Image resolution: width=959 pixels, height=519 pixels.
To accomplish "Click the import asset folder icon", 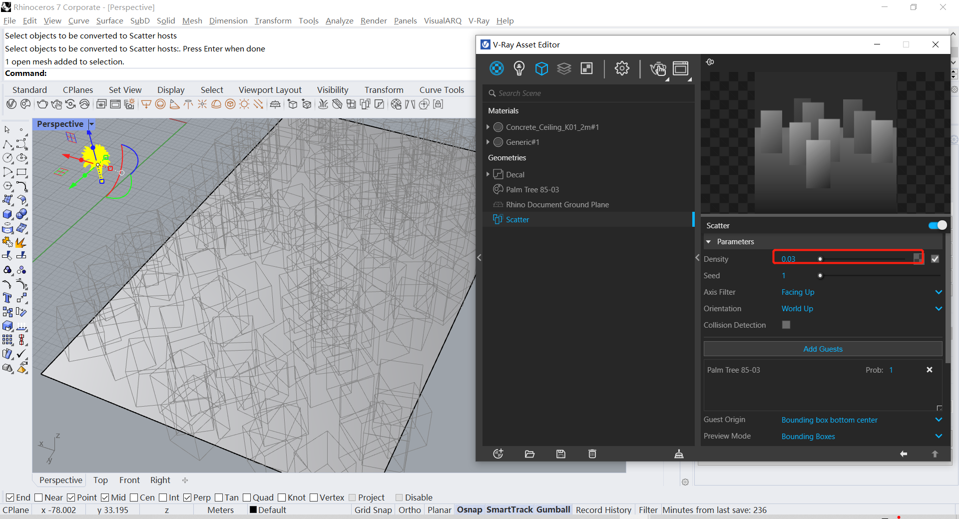I will tap(529, 454).
